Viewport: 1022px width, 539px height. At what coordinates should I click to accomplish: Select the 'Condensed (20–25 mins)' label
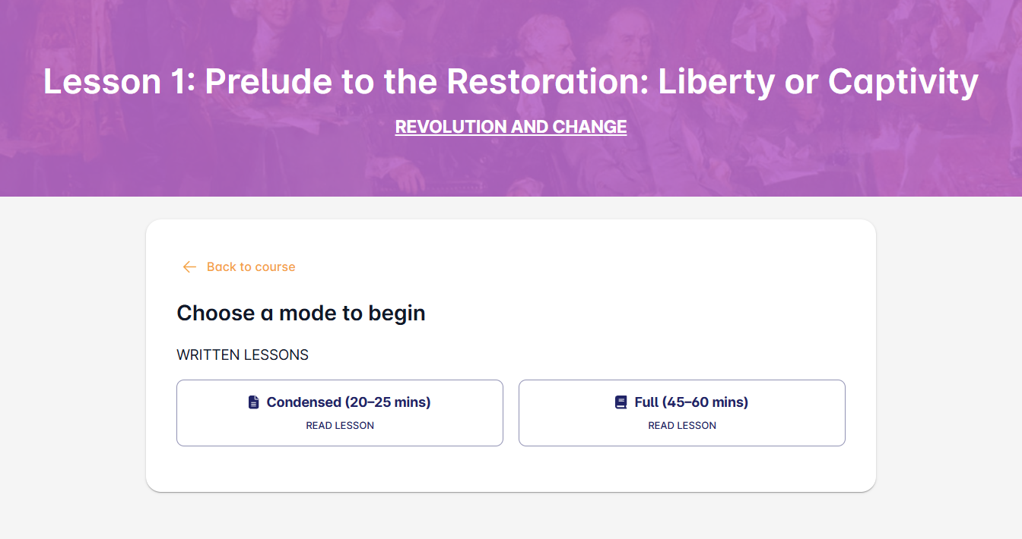pos(348,402)
